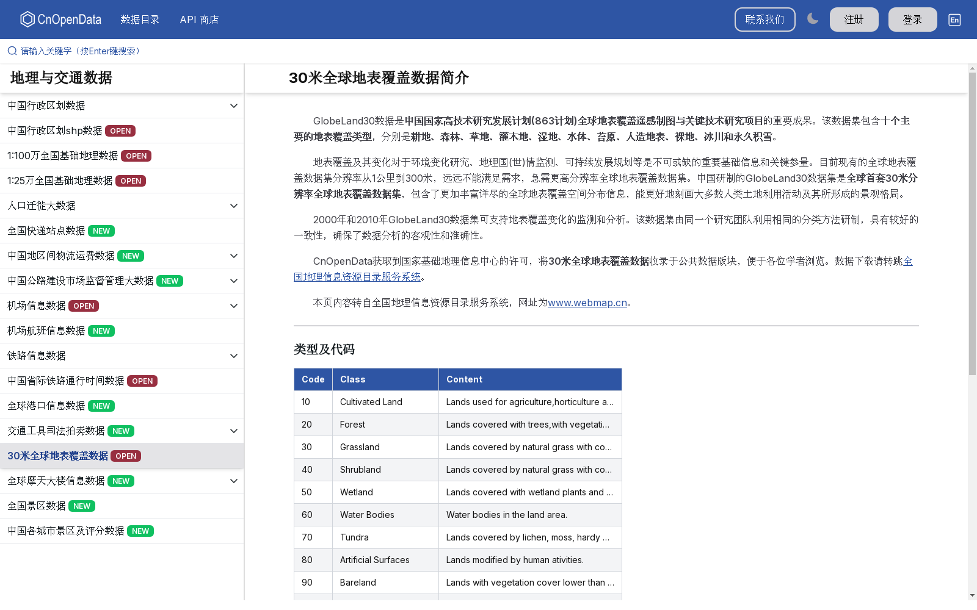Toggle dark mode moon icon
This screenshot has width=977, height=610.
tap(813, 19)
